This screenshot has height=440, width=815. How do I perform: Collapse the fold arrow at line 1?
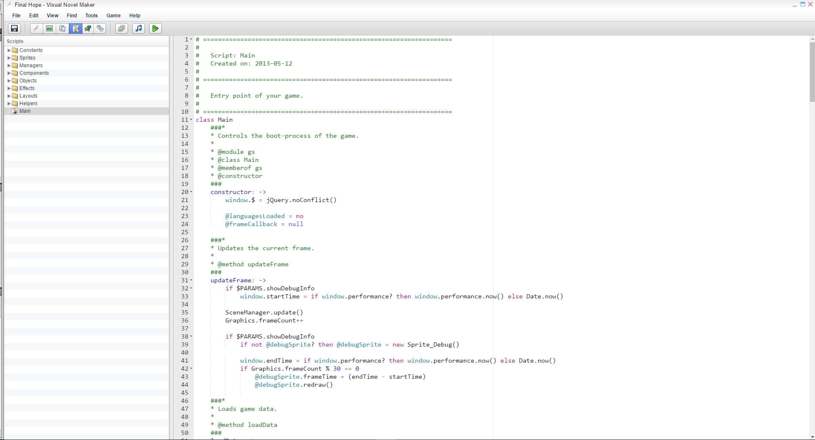(x=191, y=40)
